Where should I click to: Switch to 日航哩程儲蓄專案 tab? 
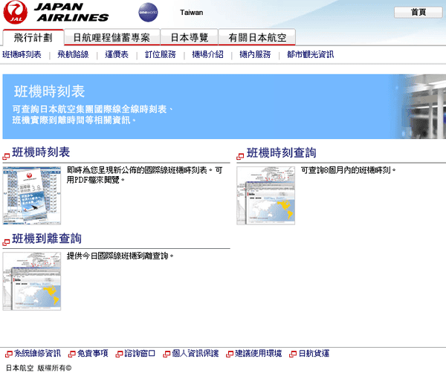[x=111, y=37]
